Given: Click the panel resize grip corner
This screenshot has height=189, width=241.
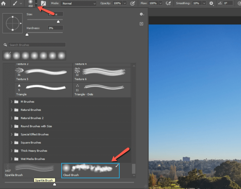Looking at the screenshot, I should (x=145, y=186).
